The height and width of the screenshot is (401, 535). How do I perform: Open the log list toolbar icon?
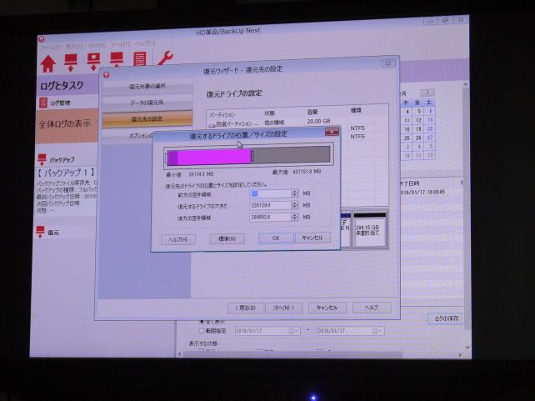click(139, 58)
